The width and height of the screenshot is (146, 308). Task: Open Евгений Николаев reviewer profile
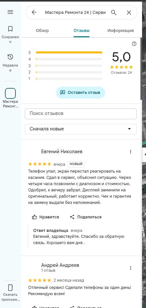(62, 152)
